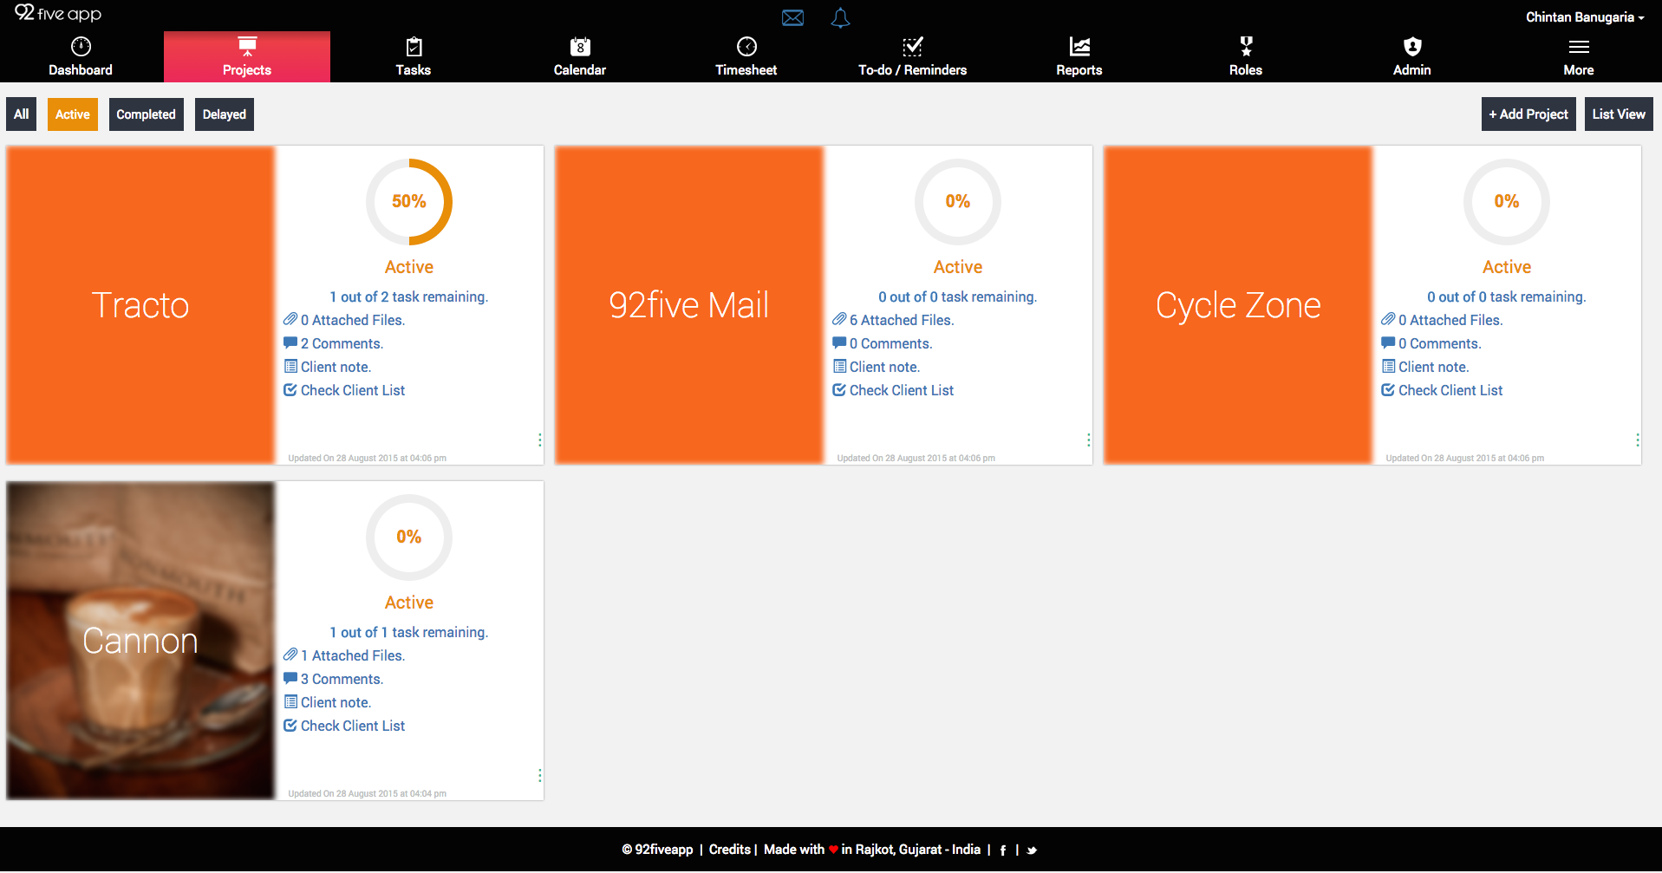Image resolution: width=1662 pixels, height=873 pixels.
Task: Open Check Client List in Tracto card
Action: click(x=353, y=390)
